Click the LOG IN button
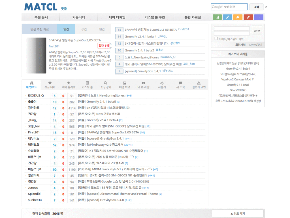This screenshot has width=290, height=218. click(x=257, y=31)
